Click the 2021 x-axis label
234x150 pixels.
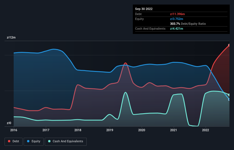174,130
